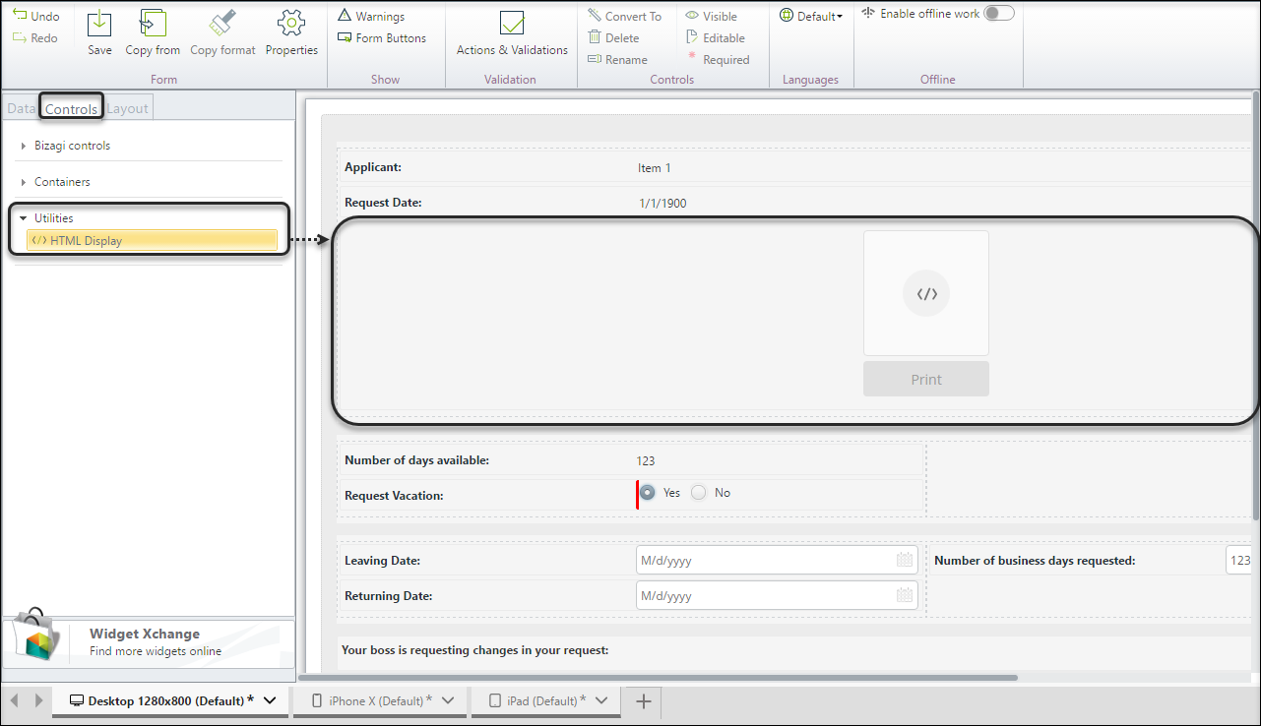Select HTML Display control
1261x726 pixels.
(152, 240)
